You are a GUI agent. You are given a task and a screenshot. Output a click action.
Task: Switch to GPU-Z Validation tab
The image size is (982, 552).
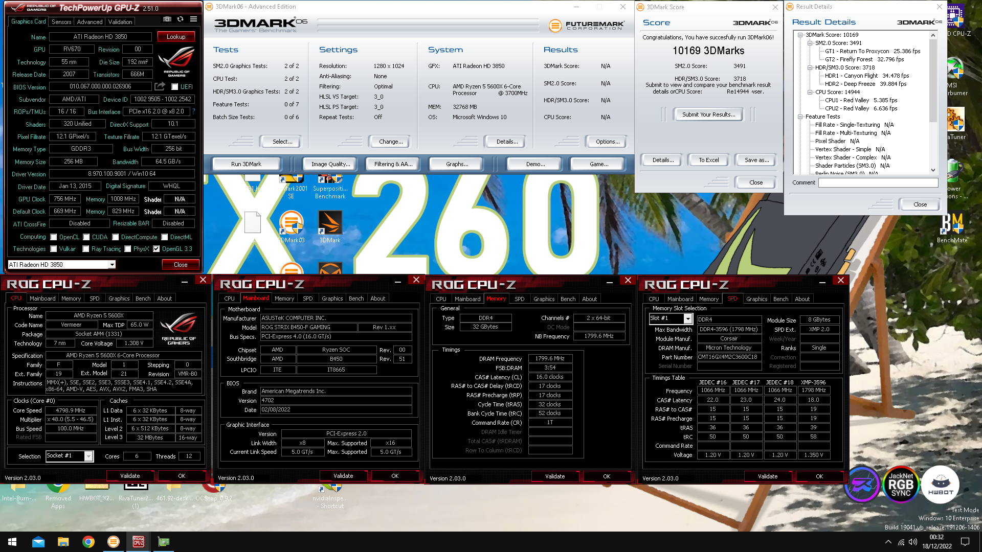pos(120,22)
